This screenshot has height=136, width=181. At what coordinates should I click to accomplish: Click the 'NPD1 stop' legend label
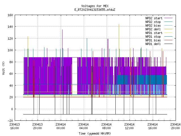tap(153, 37)
